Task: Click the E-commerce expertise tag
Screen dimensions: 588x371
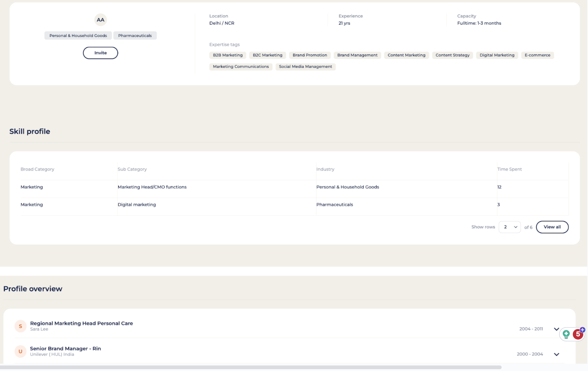Action: pyautogui.click(x=538, y=55)
